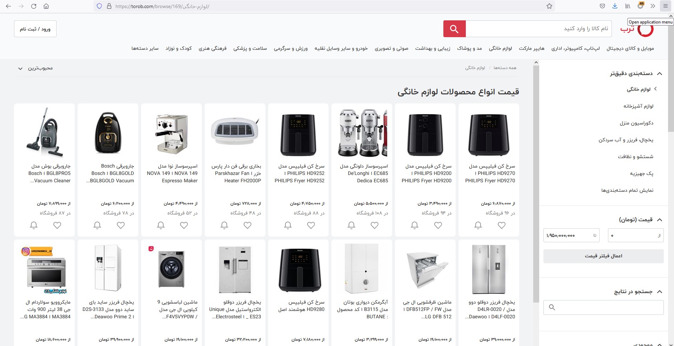Click the product search input field
674x346 pixels.
coord(538,29)
